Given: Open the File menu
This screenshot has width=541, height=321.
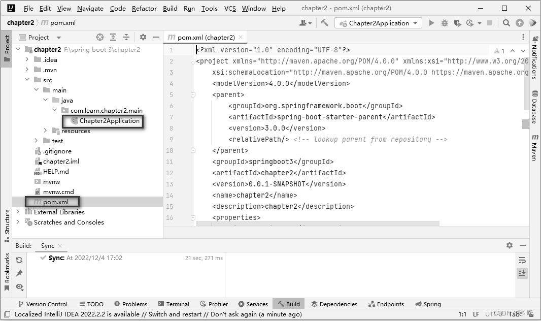Looking at the screenshot, I should point(28,8).
